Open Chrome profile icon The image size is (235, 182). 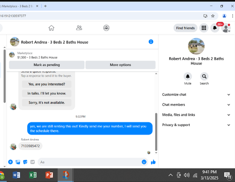pyautogui.click(x=224, y=16)
